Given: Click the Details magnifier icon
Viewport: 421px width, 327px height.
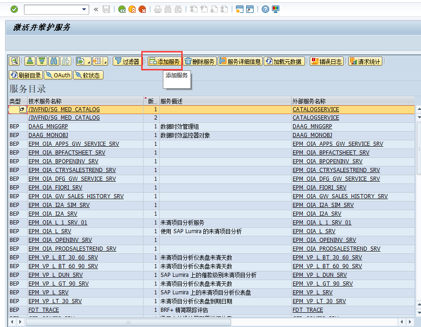Looking at the screenshot, I should tap(14, 61).
